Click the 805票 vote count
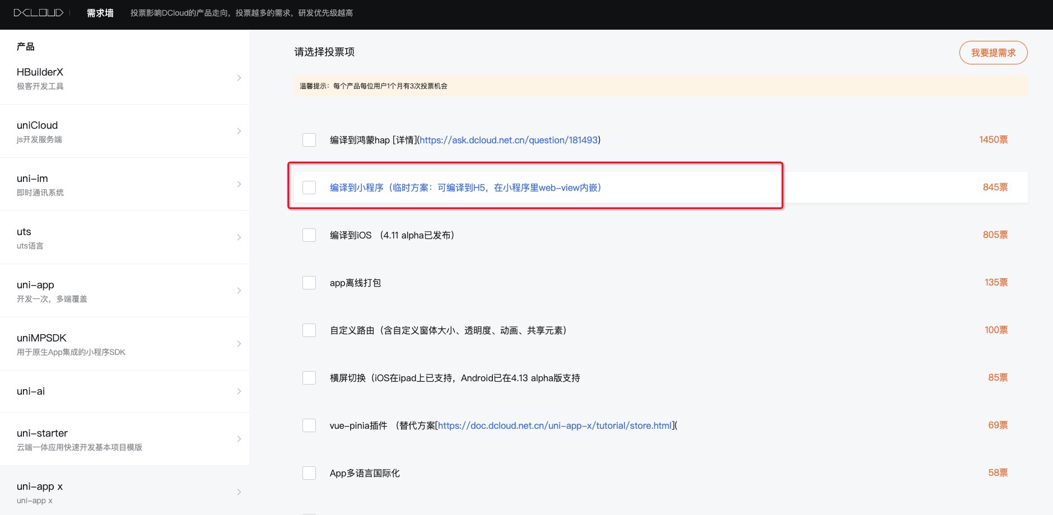1053x515 pixels. click(995, 235)
